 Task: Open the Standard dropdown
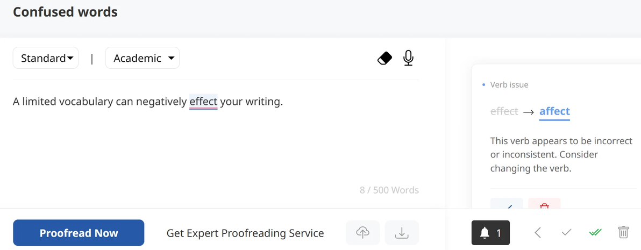tap(46, 58)
